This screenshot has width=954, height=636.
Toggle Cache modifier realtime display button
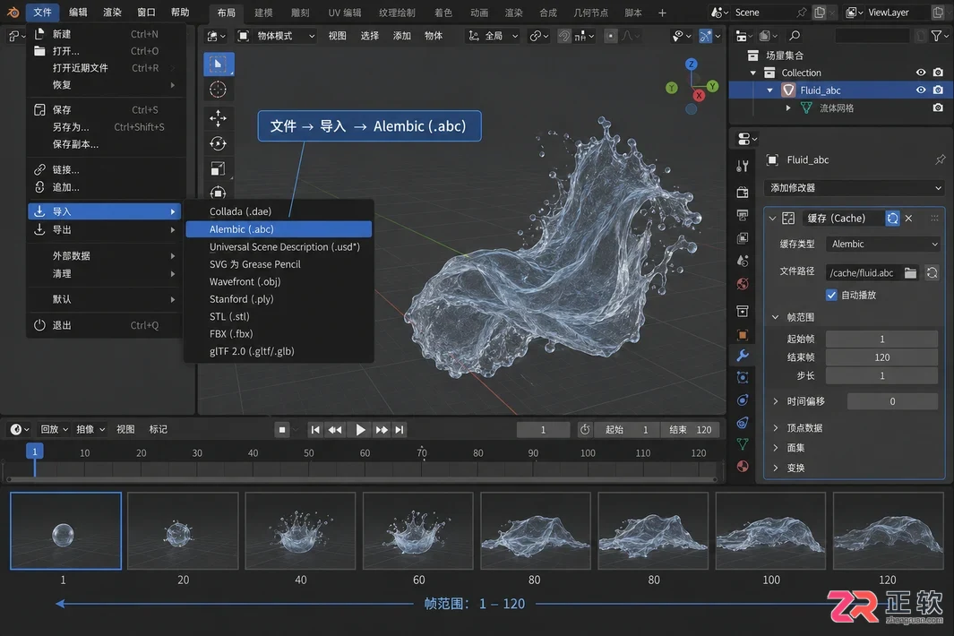pos(892,218)
